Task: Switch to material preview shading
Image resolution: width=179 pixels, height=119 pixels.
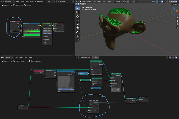Action: [x=174, y=2]
